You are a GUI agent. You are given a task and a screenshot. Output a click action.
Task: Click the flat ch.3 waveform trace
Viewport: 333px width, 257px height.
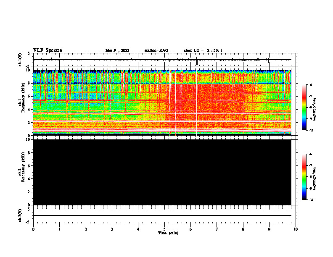(162, 215)
